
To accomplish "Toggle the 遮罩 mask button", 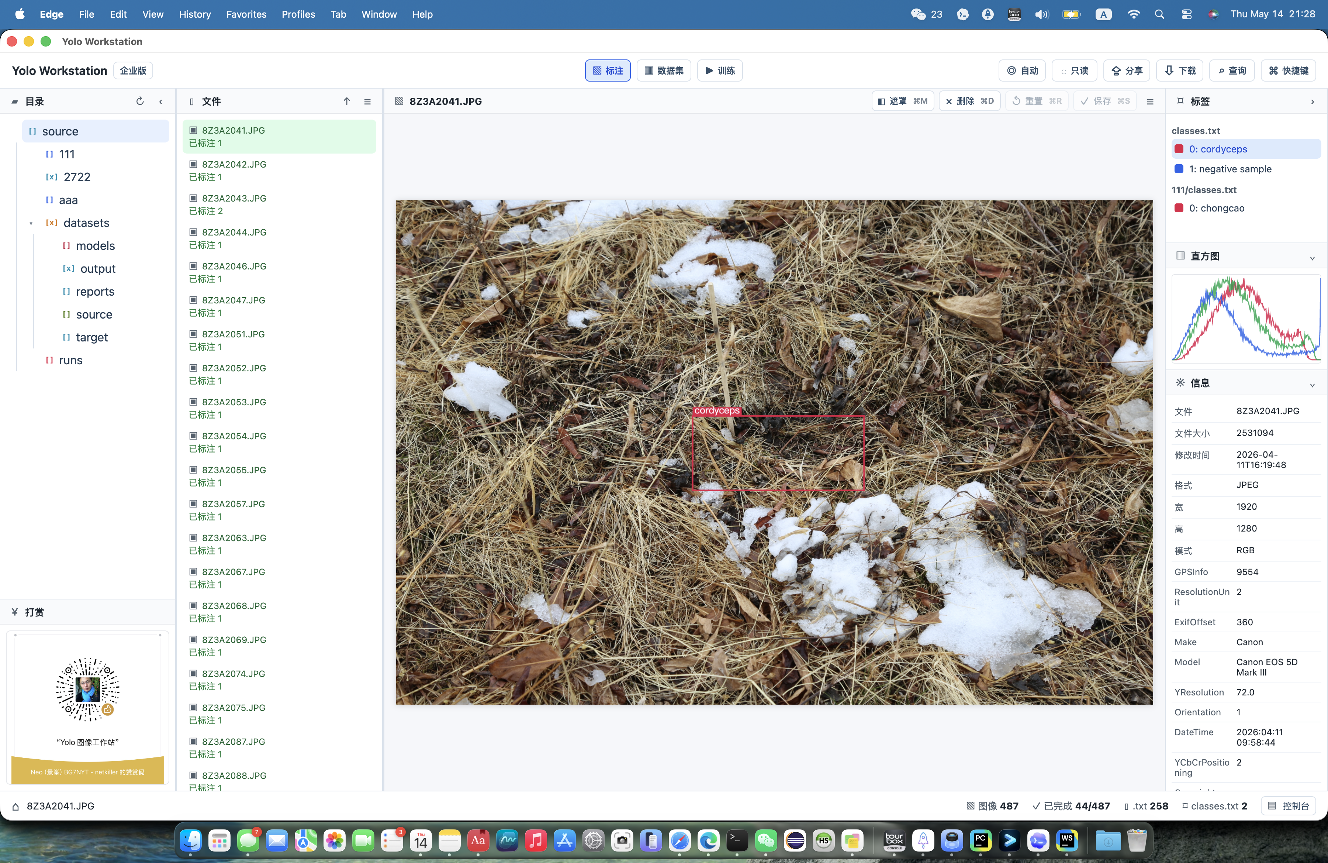I will pos(902,101).
